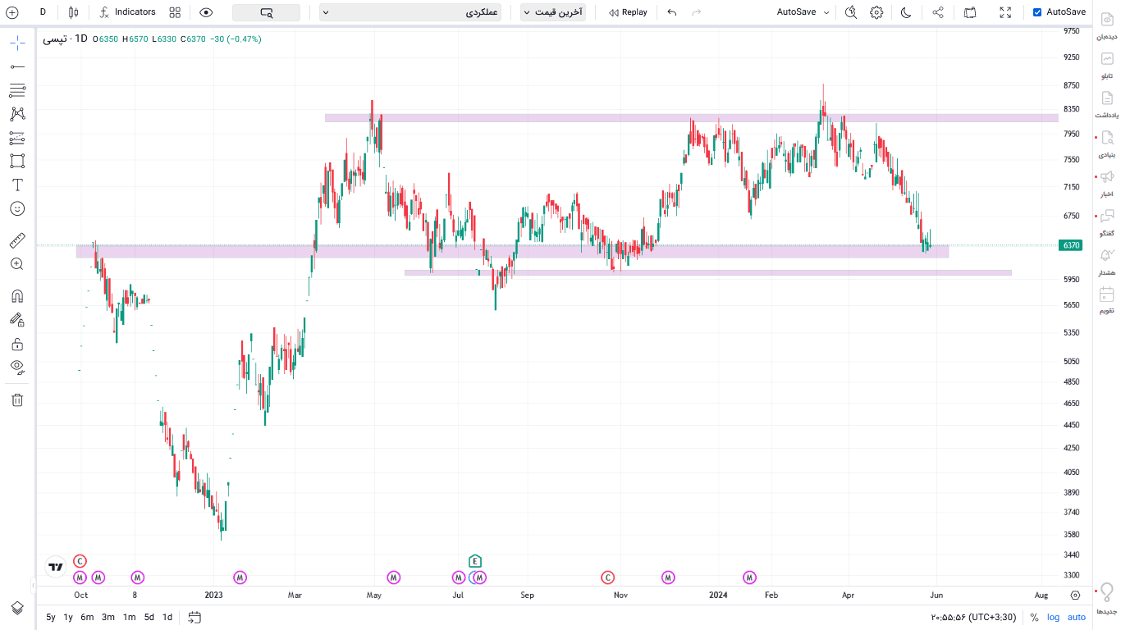The width and height of the screenshot is (1121, 630).
Task: Open the دیدبان watchlist panel
Action: [x=1107, y=25]
